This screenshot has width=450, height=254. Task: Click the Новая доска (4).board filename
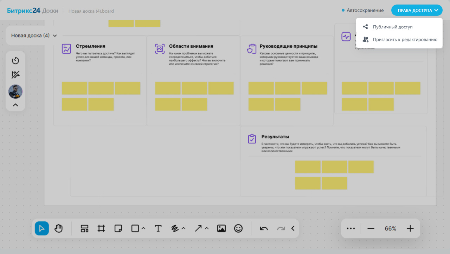tap(91, 11)
